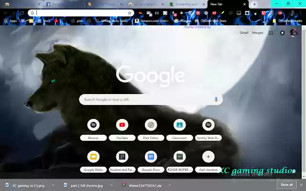Open the Images link

coord(258,33)
